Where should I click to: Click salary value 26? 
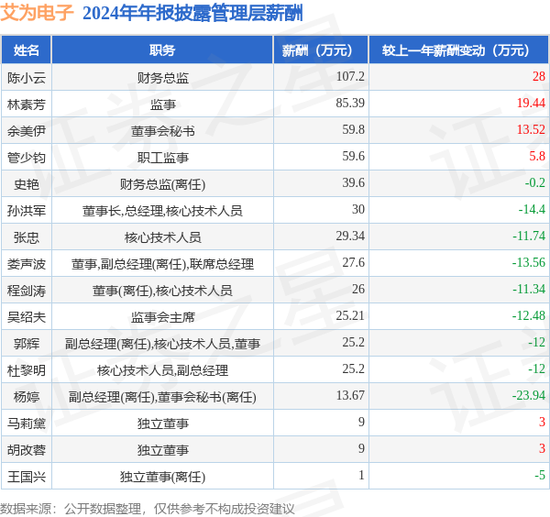(x=358, y=290)
